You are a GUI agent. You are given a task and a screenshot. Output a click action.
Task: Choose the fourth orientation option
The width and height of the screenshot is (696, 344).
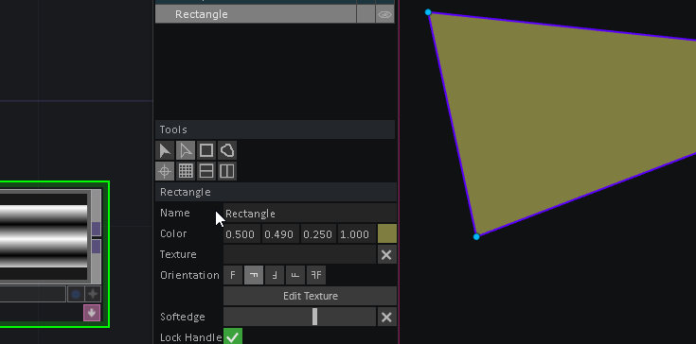point(295,275)
